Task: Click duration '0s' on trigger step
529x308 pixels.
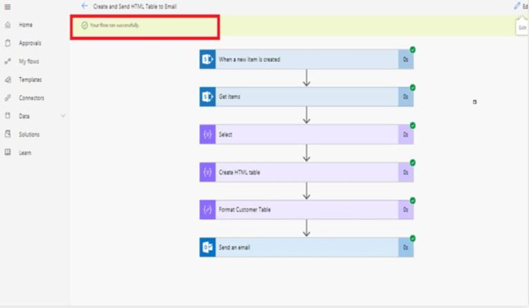Action: pos(406,59)
